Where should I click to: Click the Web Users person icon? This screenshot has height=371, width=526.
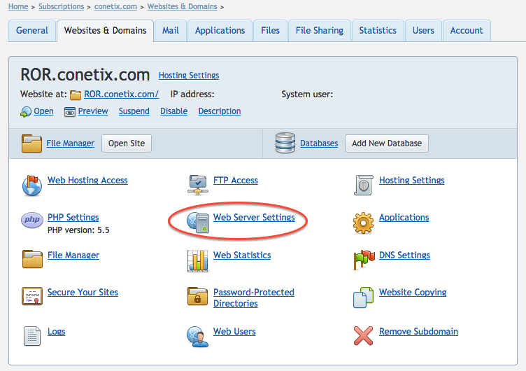click(197, 336)
